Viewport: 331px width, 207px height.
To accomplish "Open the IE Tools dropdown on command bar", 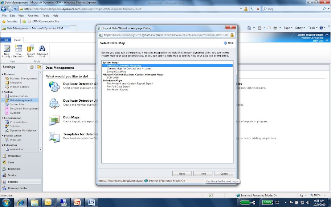I will [x=312, y=28].
